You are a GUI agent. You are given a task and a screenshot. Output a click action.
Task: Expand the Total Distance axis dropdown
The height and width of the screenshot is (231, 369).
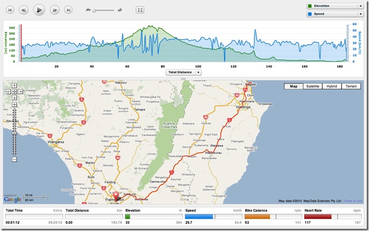(x=198, y=72)
